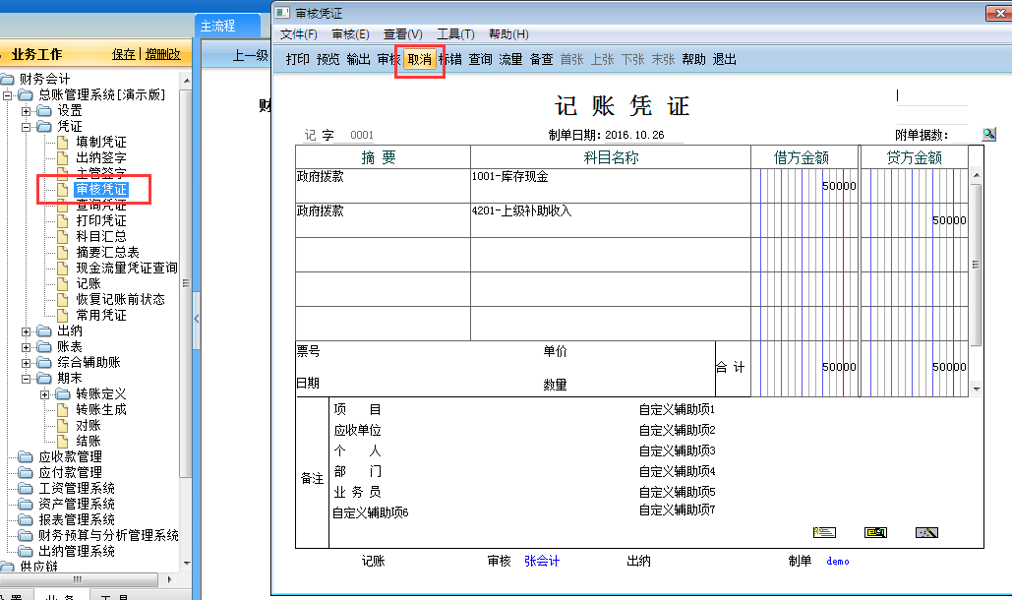Screen dimensions: 1012x600
Task: Click the 流量 cash flow toolbar icon
Action: tap(509, 58)
